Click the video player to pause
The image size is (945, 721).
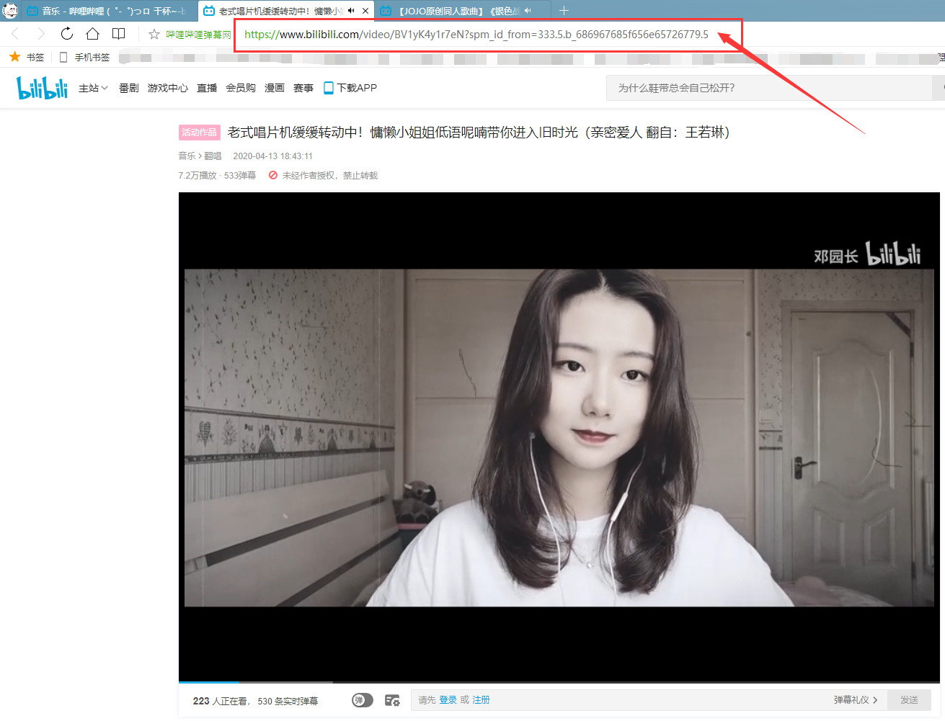[x=559, y=437]
